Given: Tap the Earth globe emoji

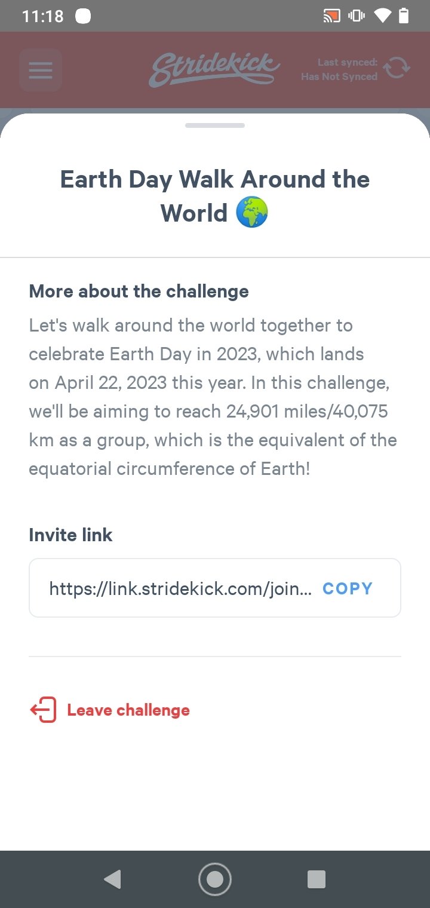Looking at the screenshot, I should [252, 213].
